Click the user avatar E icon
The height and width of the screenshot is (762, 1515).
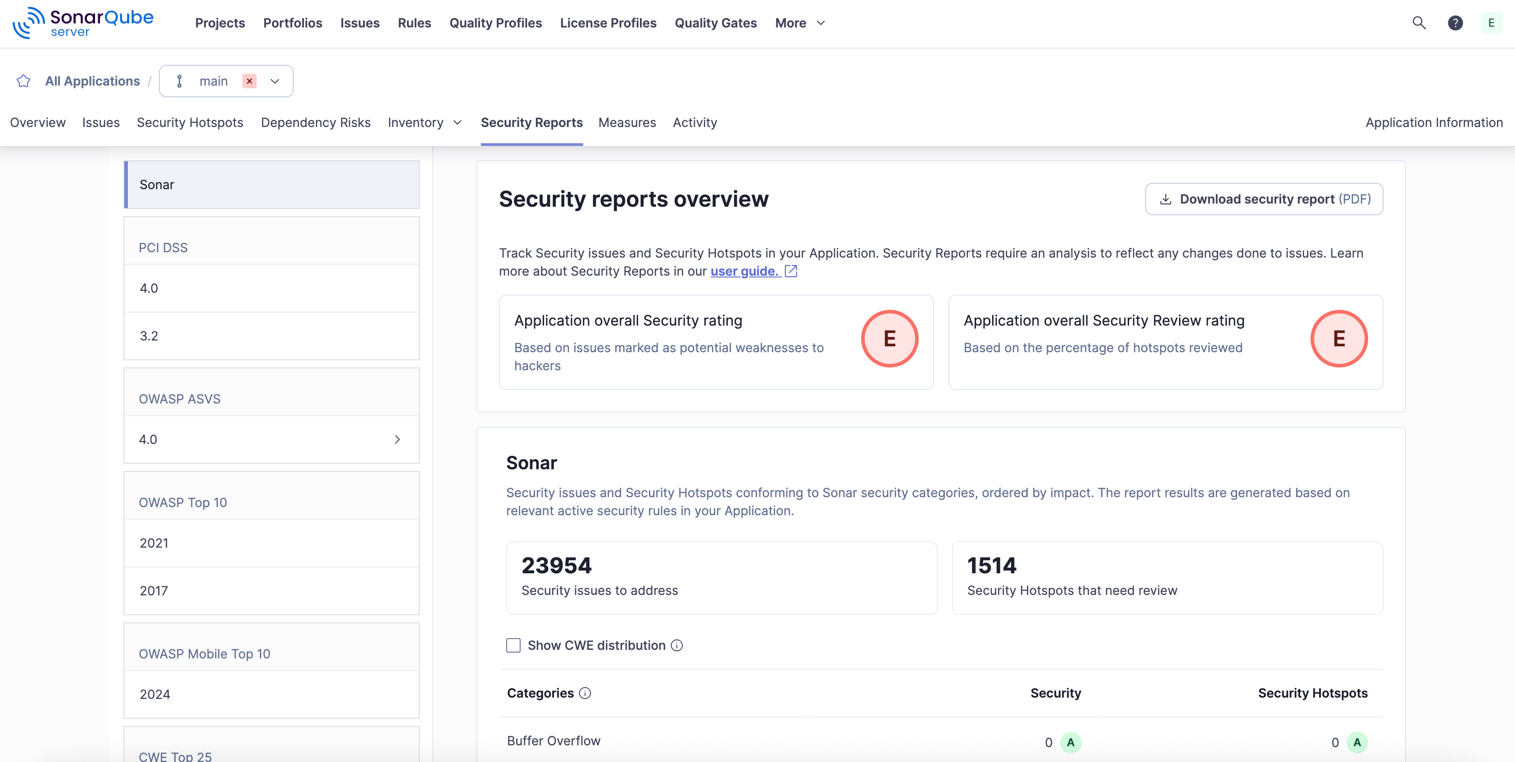1491,23
